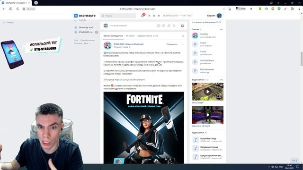Click 'ред.' next to Видеозаписи header
This screenshot has height=170, width=303.
[221, 80]
